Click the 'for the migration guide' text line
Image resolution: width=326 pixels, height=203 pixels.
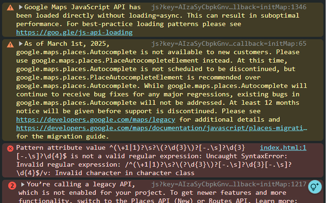pos(62,136)
